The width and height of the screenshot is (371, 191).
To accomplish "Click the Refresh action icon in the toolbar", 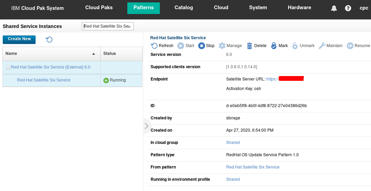I will click(x=154, y=46).
